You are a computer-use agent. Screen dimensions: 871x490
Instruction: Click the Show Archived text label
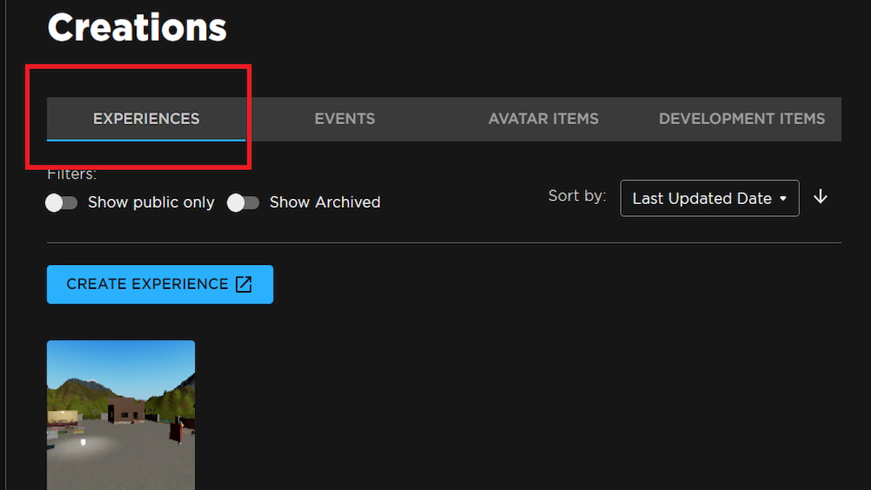pos(324,203)
